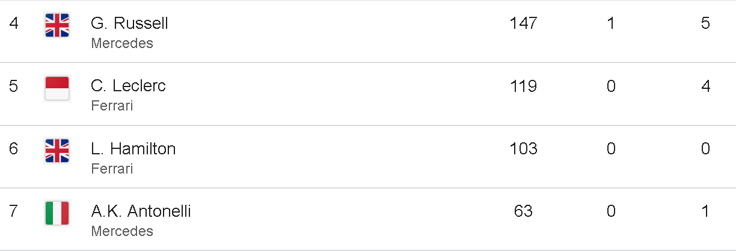Click Antonelli's 63 points value
The width and height of the screenshot is (736, 251).
523,211
